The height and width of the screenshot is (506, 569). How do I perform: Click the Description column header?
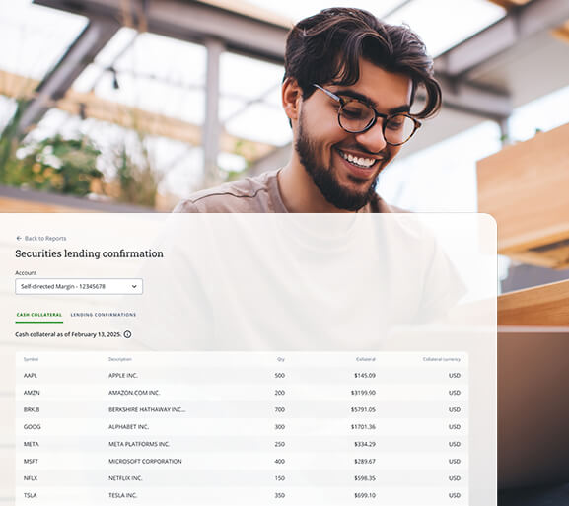[120, 359]
